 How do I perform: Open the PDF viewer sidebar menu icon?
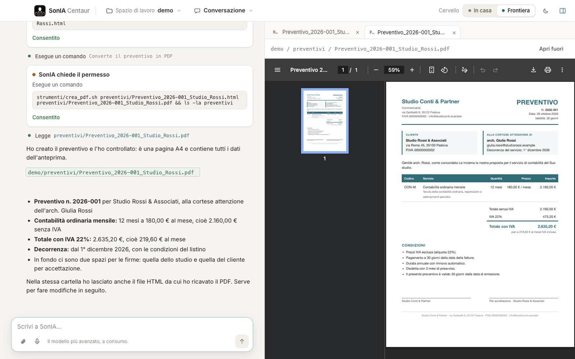277,70
